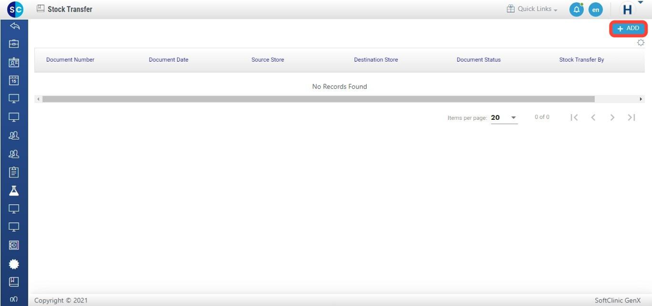Click the users icon directly below the monitor icons
Screen dimensions: 652x306
[x=14, y=136]
